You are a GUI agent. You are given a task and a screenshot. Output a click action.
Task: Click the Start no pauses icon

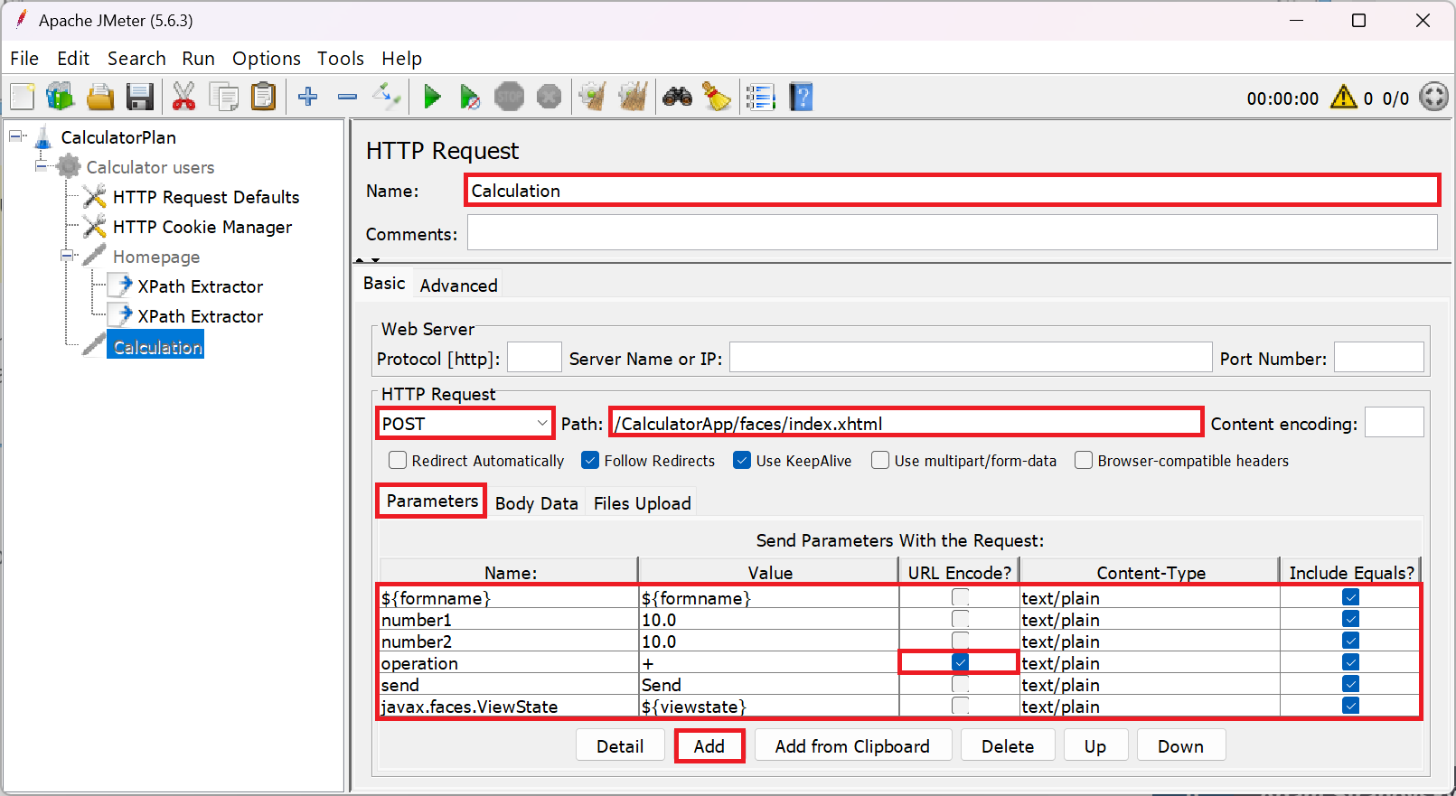pos(470,97)
